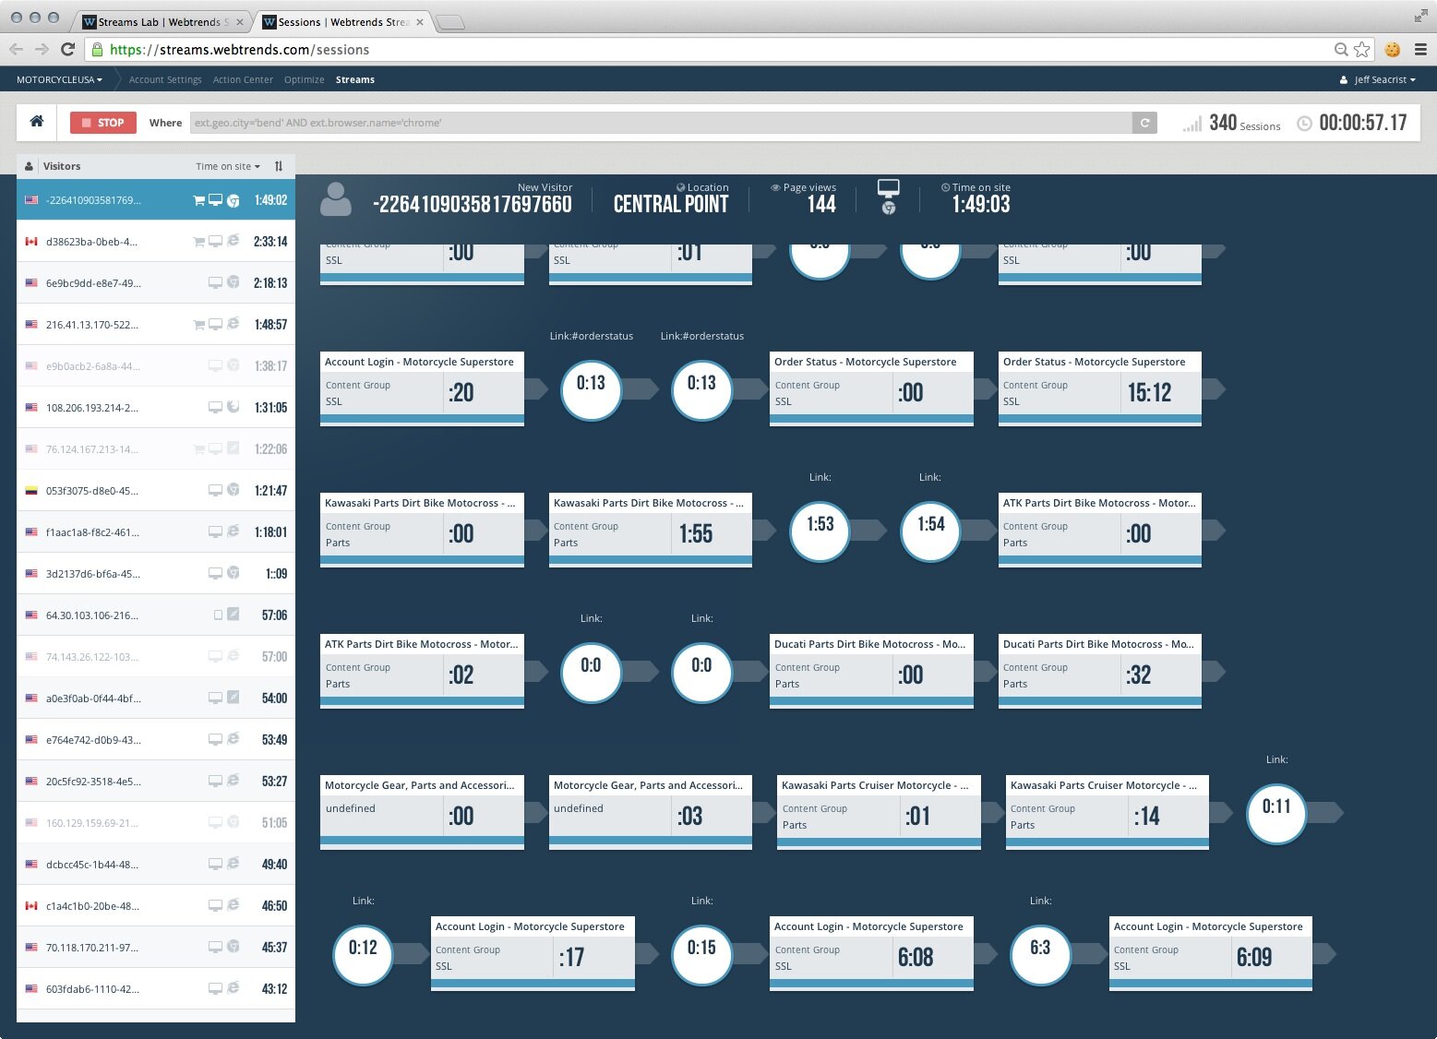Click the shopping cart icon on the selected visitor
Image resolution: width=1437 pixels, height=1039 pixels.
(x=198, y=200)
